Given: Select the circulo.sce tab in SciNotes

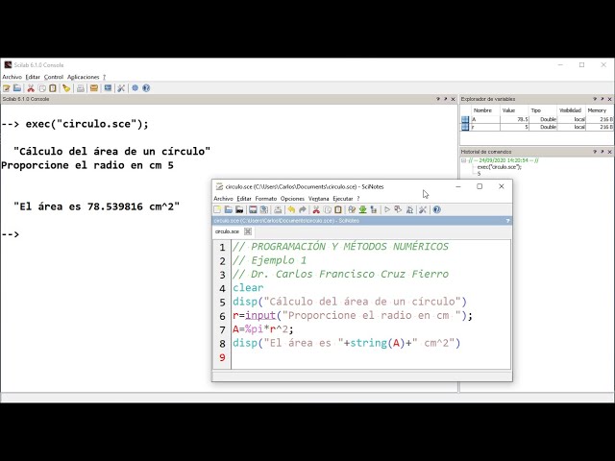Looking at the screenshot, I should (x=227, y=231).
